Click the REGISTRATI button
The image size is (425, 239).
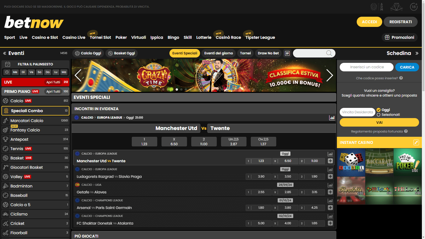[x=401, y=22]
